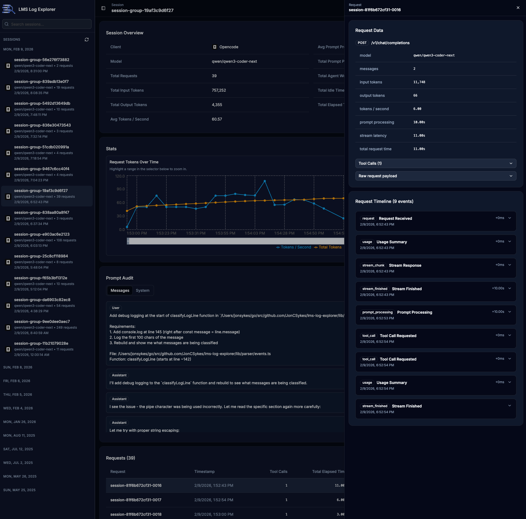Screen dimensions: 526x519
Task: Click the sidebar collapse icon beside Session header
Action: (x=103, y=8)
